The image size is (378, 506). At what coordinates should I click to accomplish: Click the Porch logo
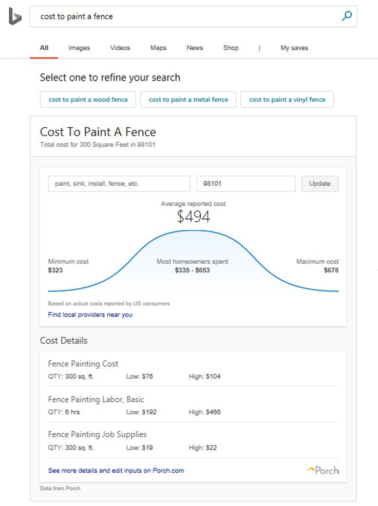[323, 470]
